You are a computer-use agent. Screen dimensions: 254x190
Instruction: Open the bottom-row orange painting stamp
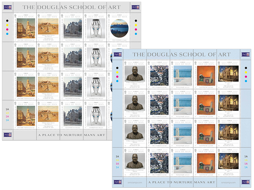click(x=205, y=162)
